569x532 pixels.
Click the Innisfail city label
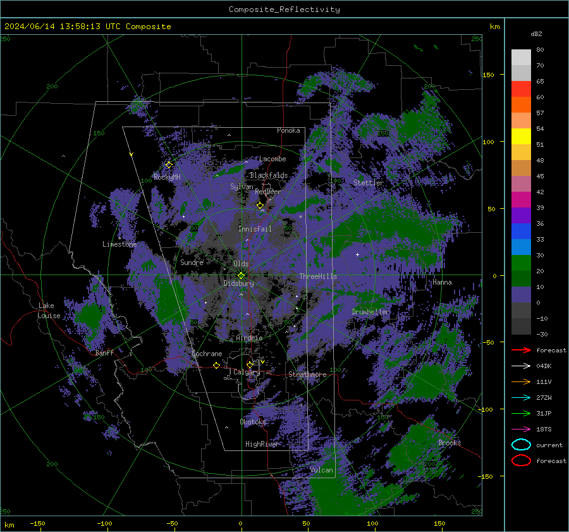(x=255, y=229)
